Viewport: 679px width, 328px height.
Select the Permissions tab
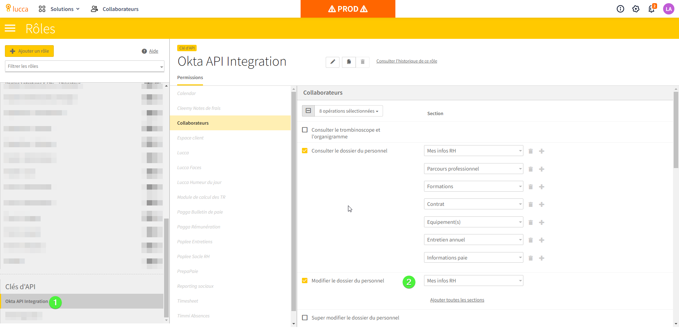pos(190,78)
